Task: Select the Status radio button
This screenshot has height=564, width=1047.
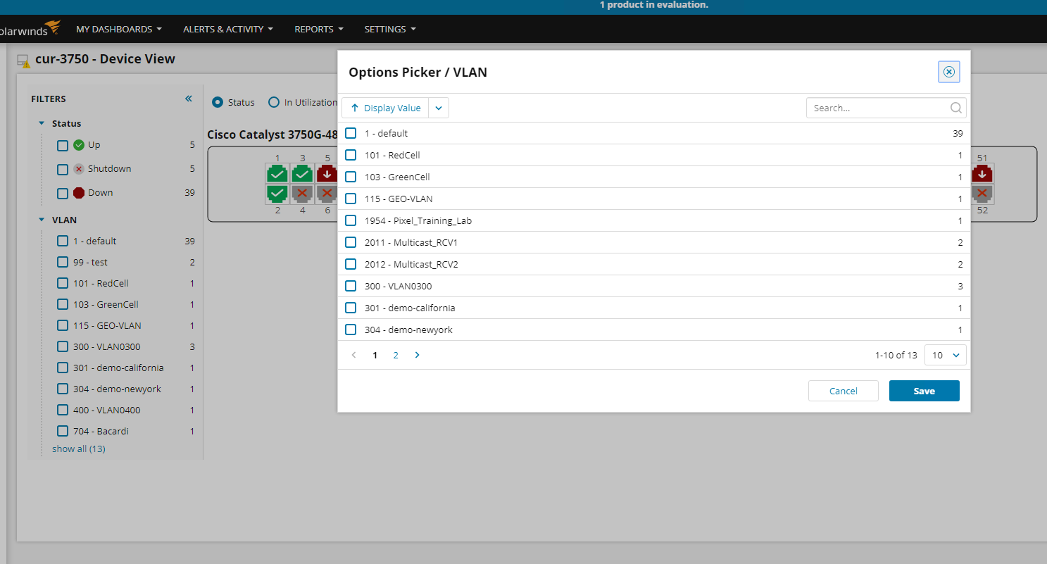Action: coord(218,102)
